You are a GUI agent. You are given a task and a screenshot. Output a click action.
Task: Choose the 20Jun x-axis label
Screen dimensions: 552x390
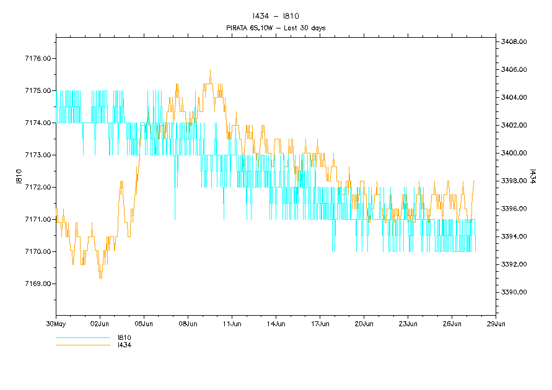coord(364,323)
